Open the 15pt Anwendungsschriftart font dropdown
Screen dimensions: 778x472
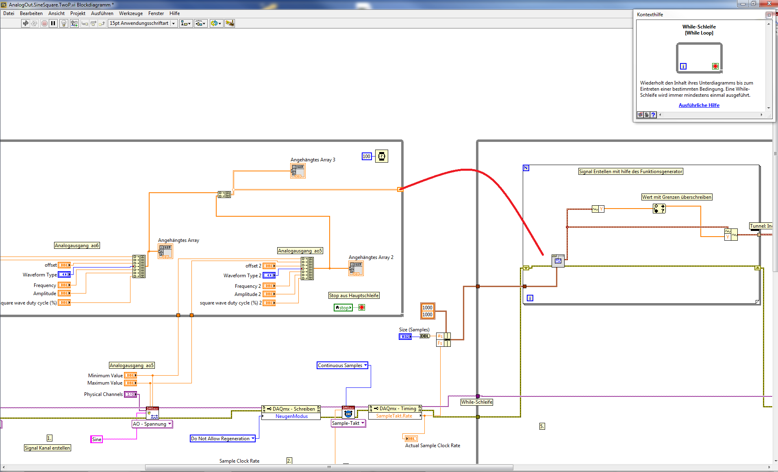coord(143,23)
